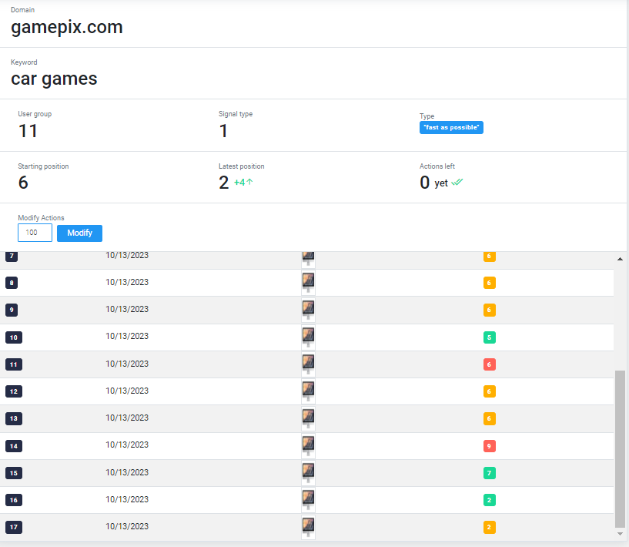Click the desktop monitor icon in row 8
The width and height of the screenshot is (629, 547).
[x=308, y=283]
